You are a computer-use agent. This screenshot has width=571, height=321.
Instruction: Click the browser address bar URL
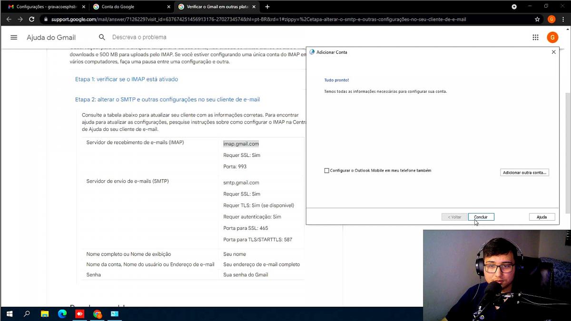(x=258, y=19)
